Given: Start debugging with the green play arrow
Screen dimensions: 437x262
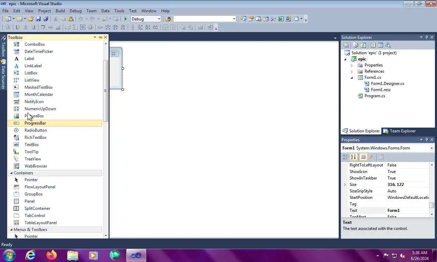Looking at the screenshot, I should pos(126,19).
